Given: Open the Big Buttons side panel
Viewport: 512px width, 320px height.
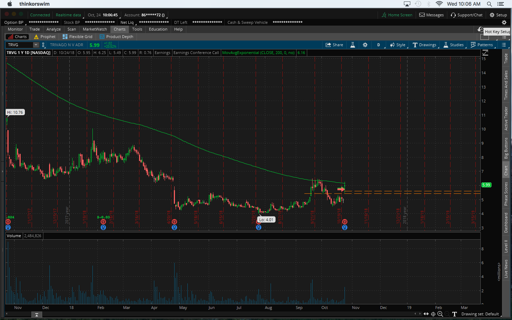Looking at the screenshot, I should pyautogui.click(x=506, y=148).
